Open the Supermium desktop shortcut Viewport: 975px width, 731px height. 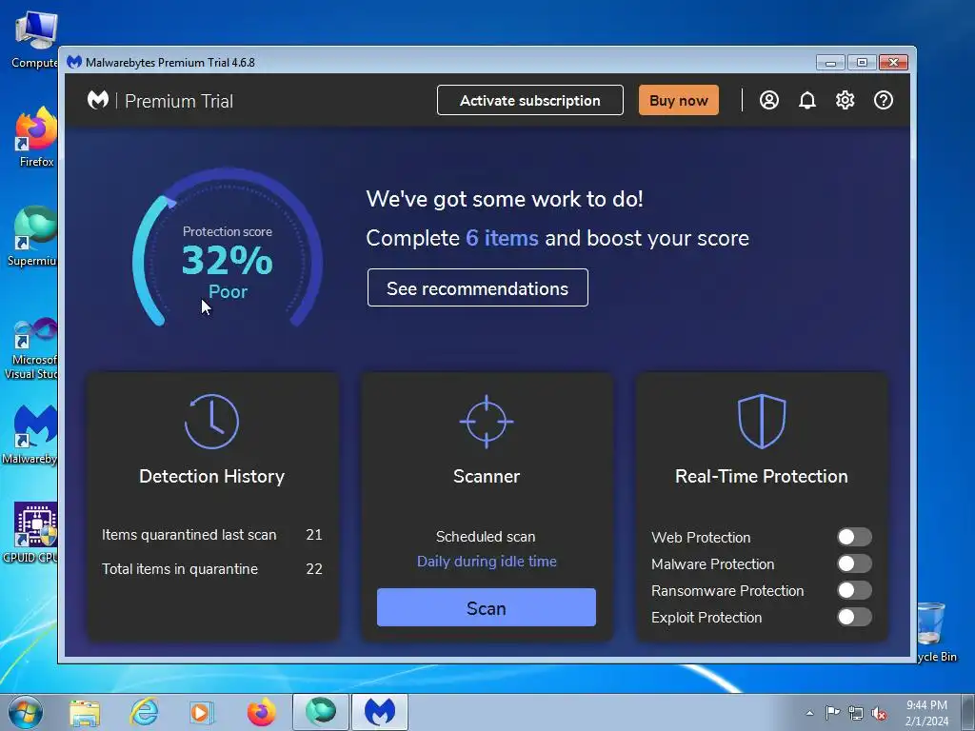click(34, 236)
